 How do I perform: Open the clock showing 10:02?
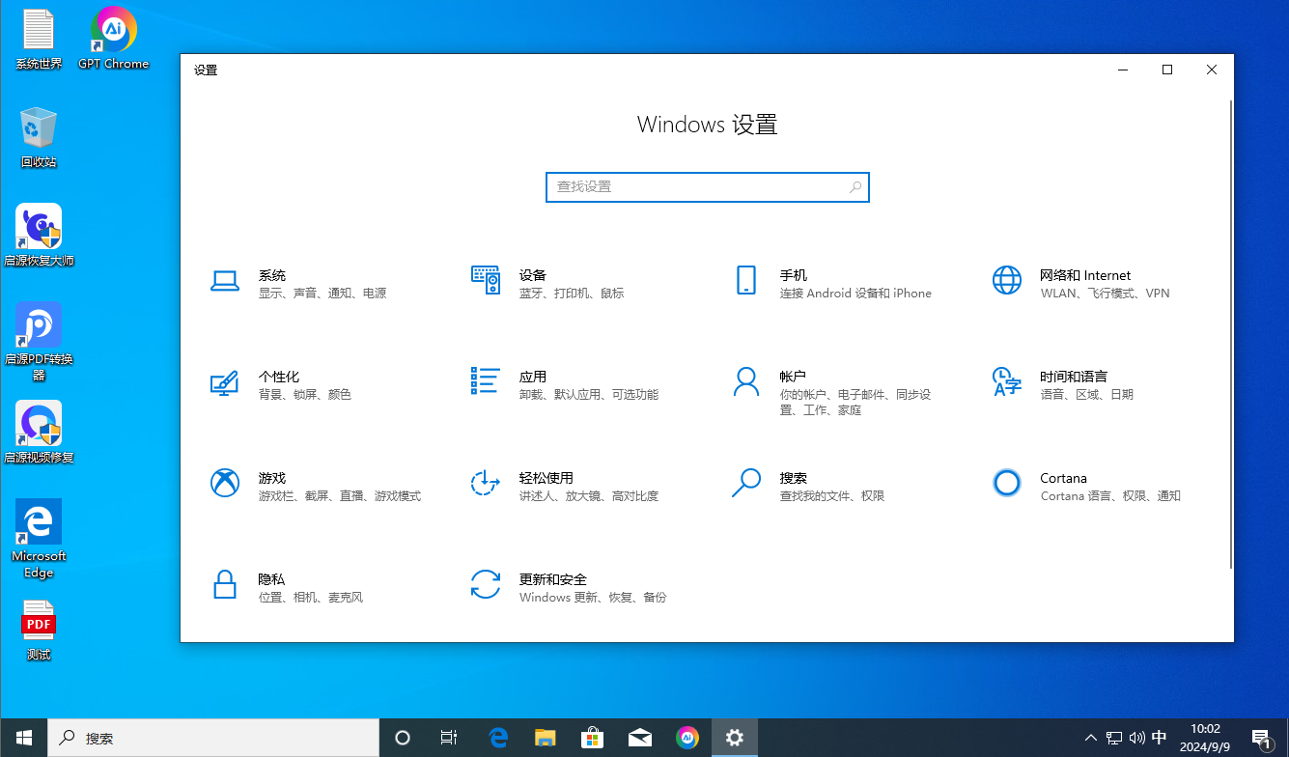coord(1205,738)
